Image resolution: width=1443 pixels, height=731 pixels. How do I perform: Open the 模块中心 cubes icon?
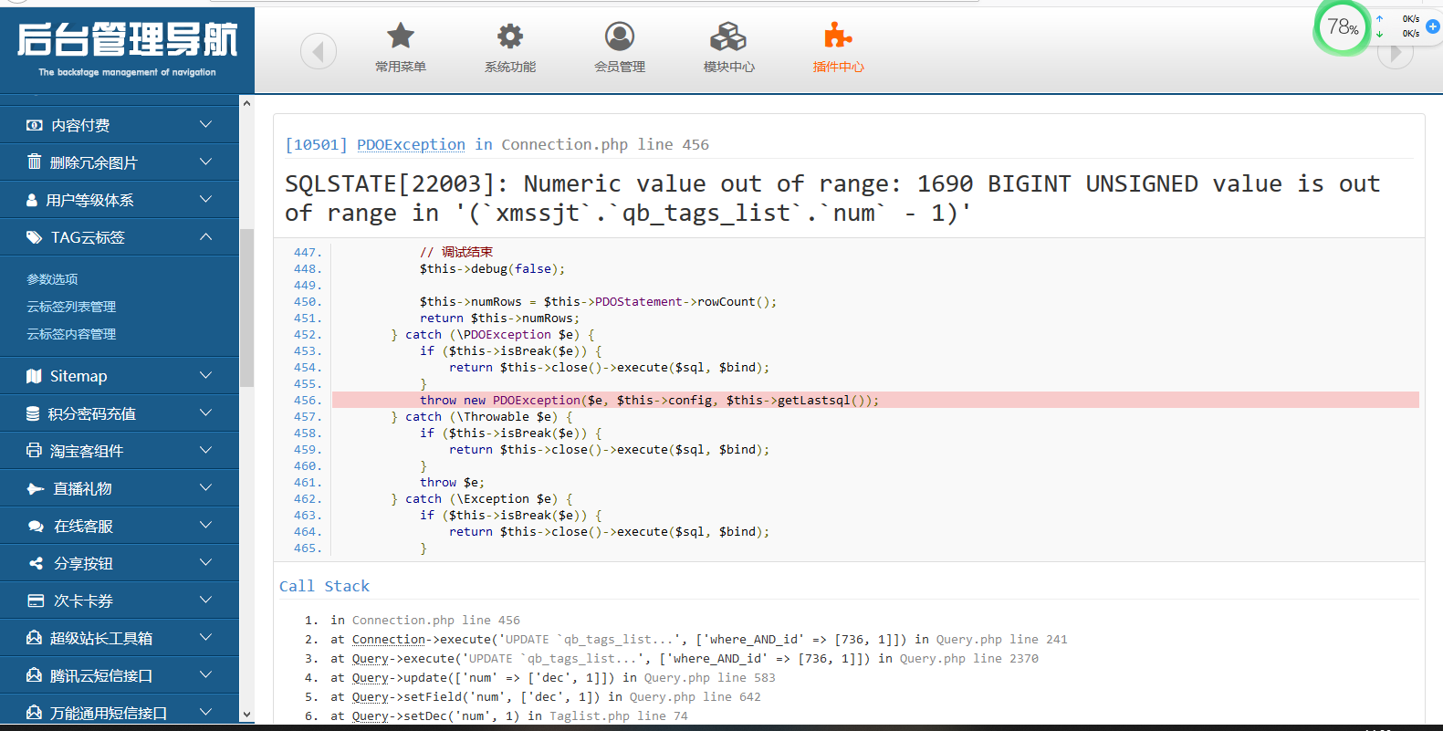coord(728,37)
